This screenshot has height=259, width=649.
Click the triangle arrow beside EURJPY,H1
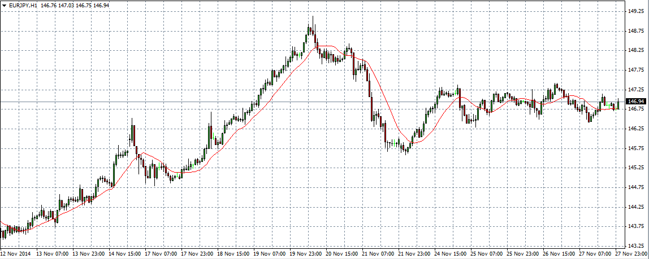coord(5,5)
